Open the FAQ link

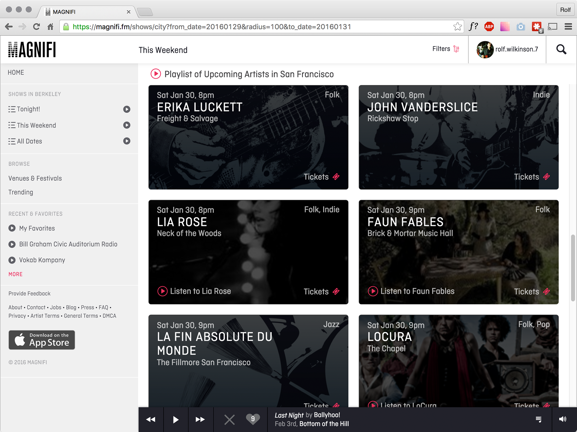point(103,307)
